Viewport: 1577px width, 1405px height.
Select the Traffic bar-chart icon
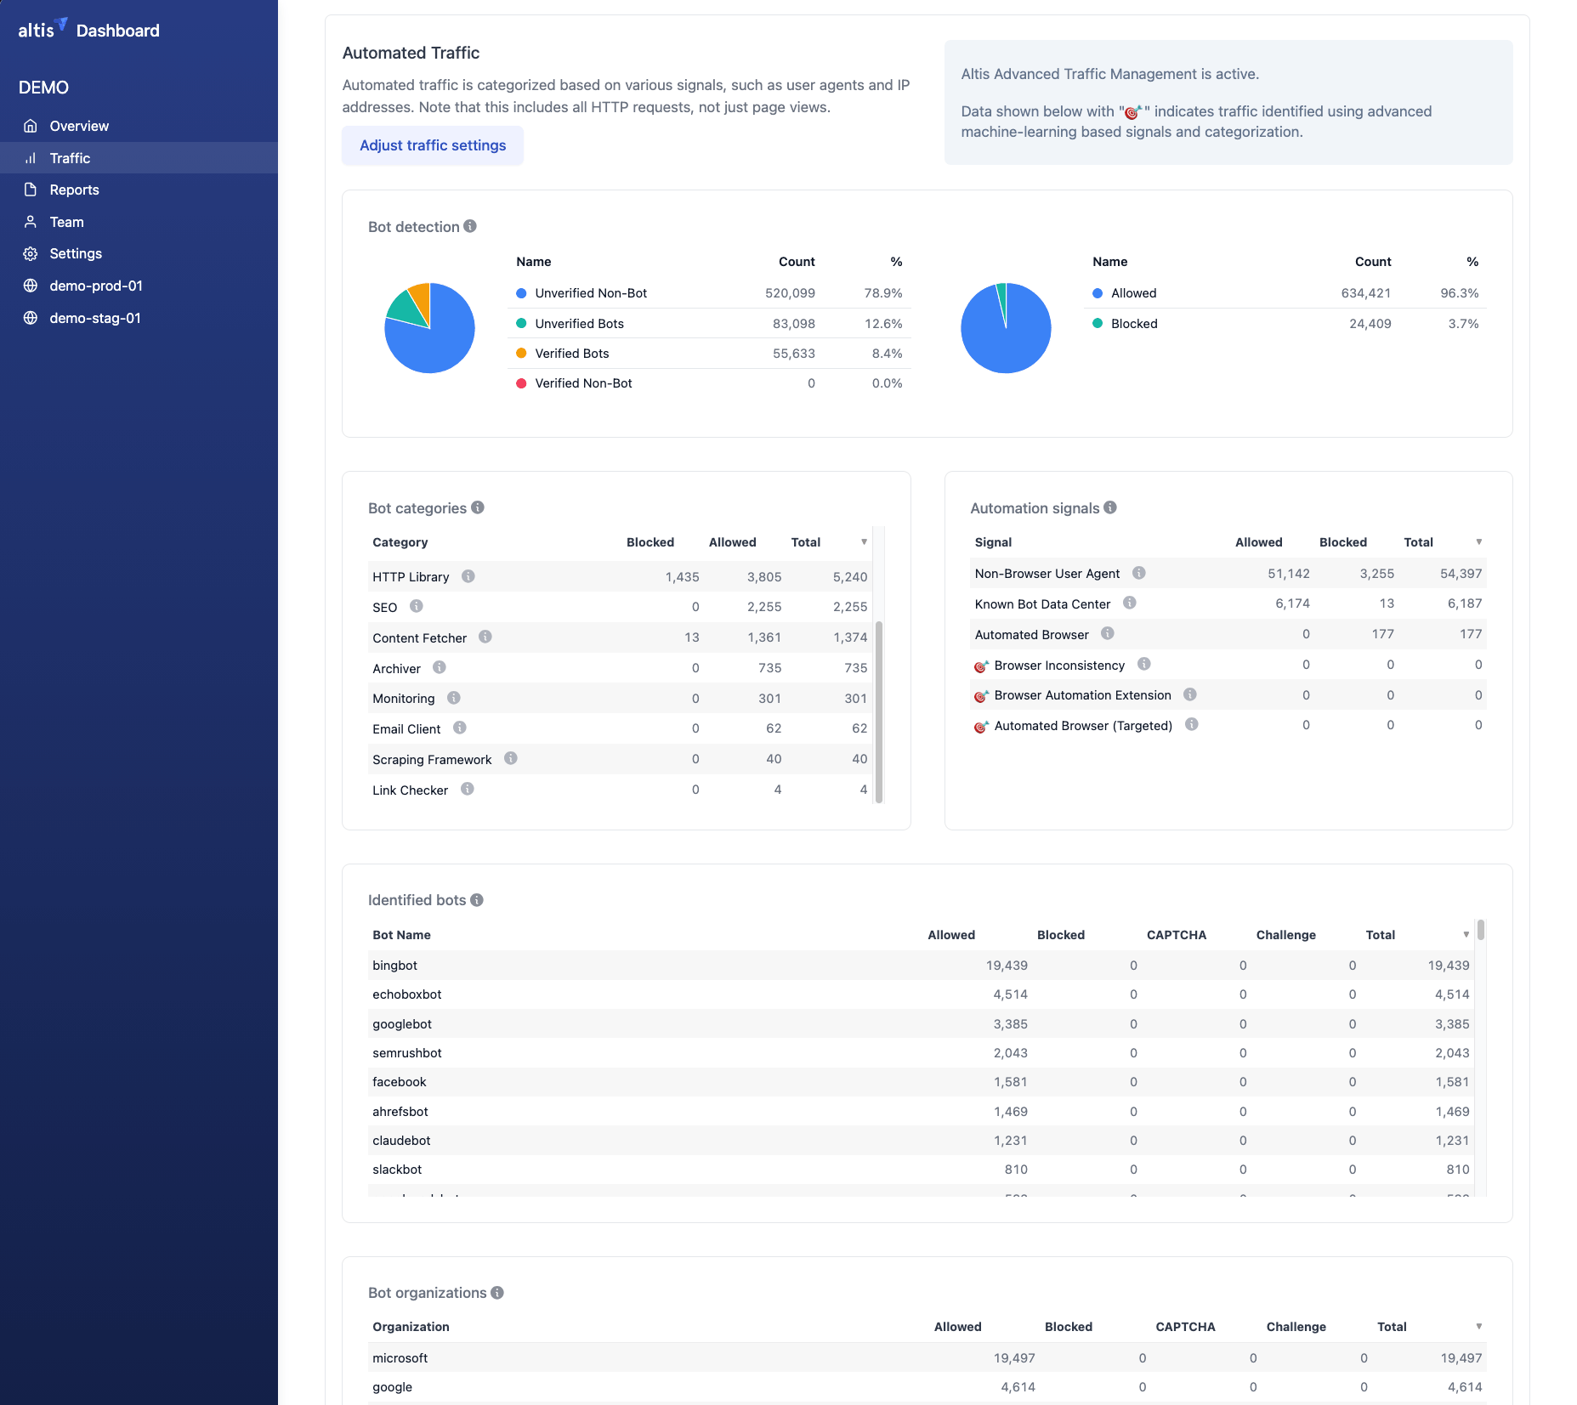coord(31,158)
